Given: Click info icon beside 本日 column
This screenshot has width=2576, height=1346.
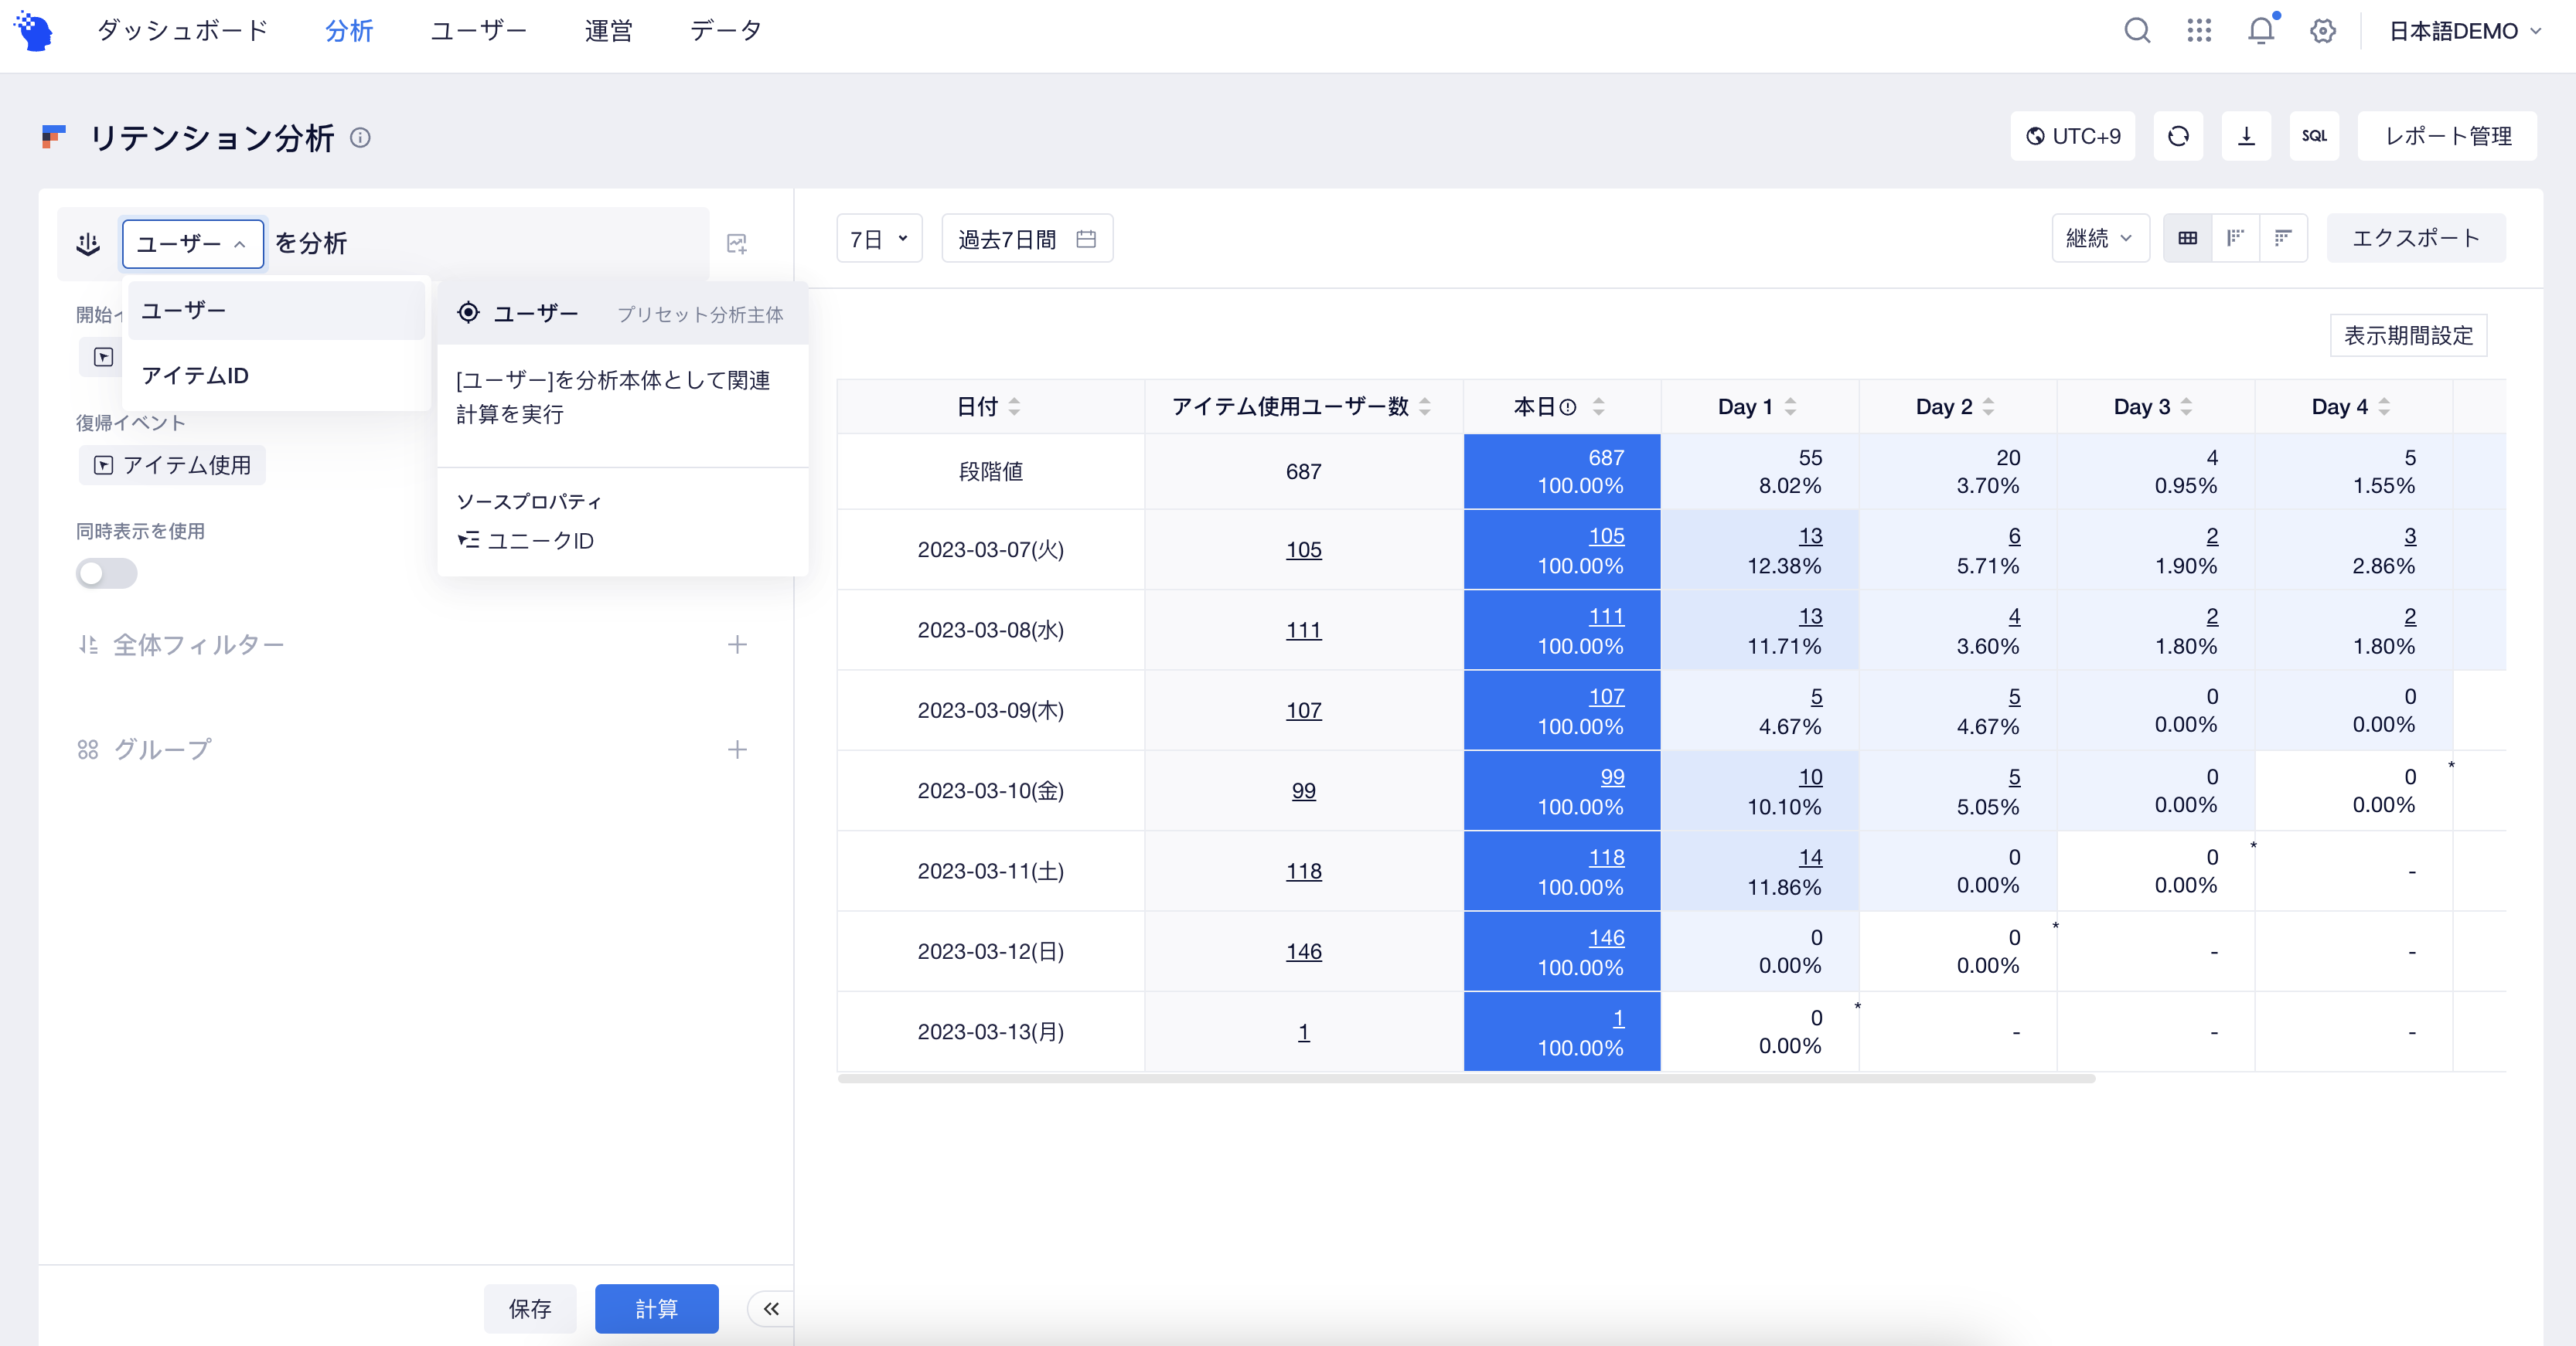Looking at the screenshot, I should pyautogui.click(x=1568, y=406).
